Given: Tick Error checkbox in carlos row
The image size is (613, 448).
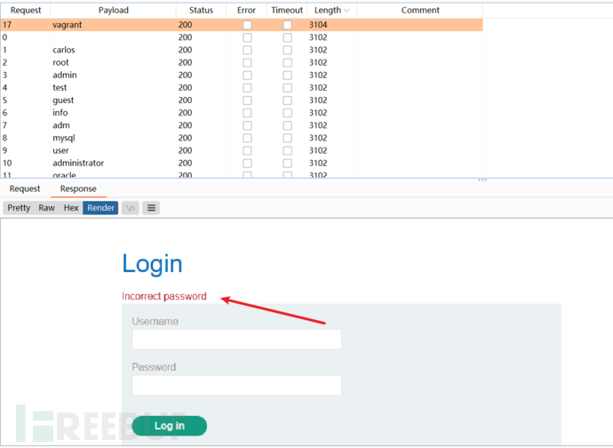Looking at the screenshot, I should pos(247,50).
